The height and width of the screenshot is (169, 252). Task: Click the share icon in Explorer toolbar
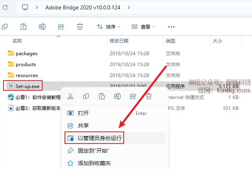(x=61, y=27)
